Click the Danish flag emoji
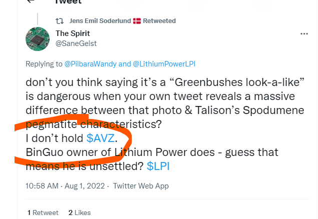 tap(137, 21)
